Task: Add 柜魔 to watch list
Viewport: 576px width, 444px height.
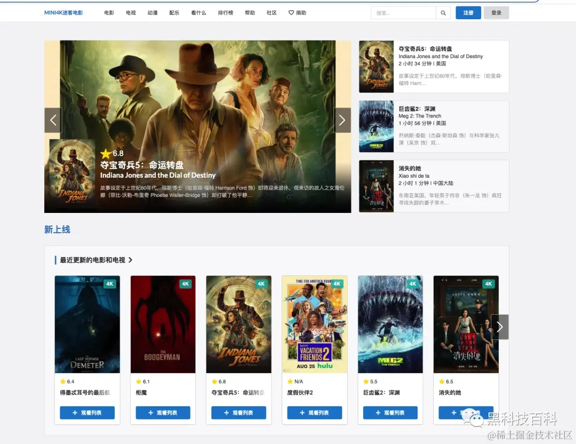Action: [x=163, y=413]
